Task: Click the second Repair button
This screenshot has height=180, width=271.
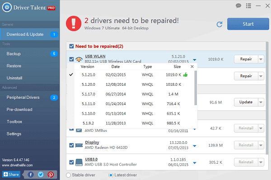Action: (x=246, y=76)
